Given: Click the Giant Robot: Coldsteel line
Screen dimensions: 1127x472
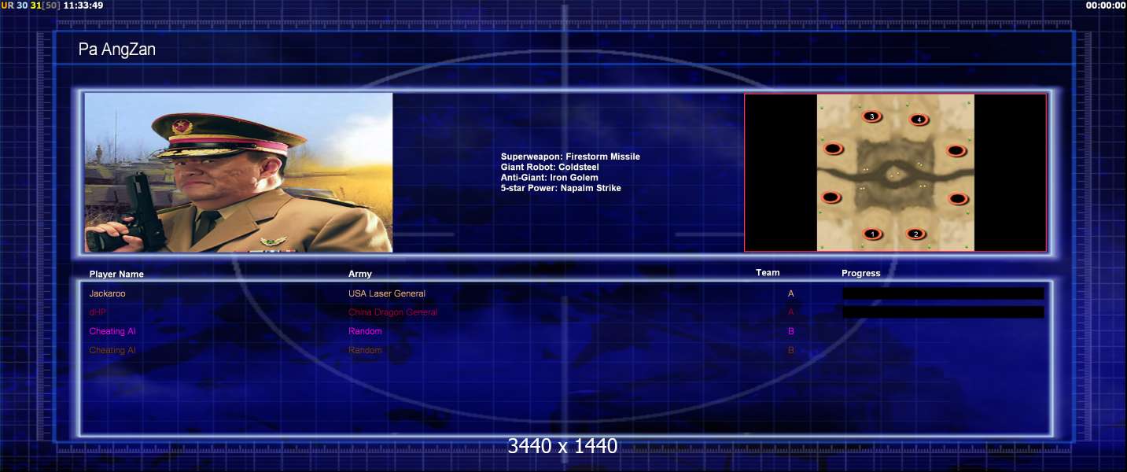Looking at the screenshot, I should coord(550,167).
